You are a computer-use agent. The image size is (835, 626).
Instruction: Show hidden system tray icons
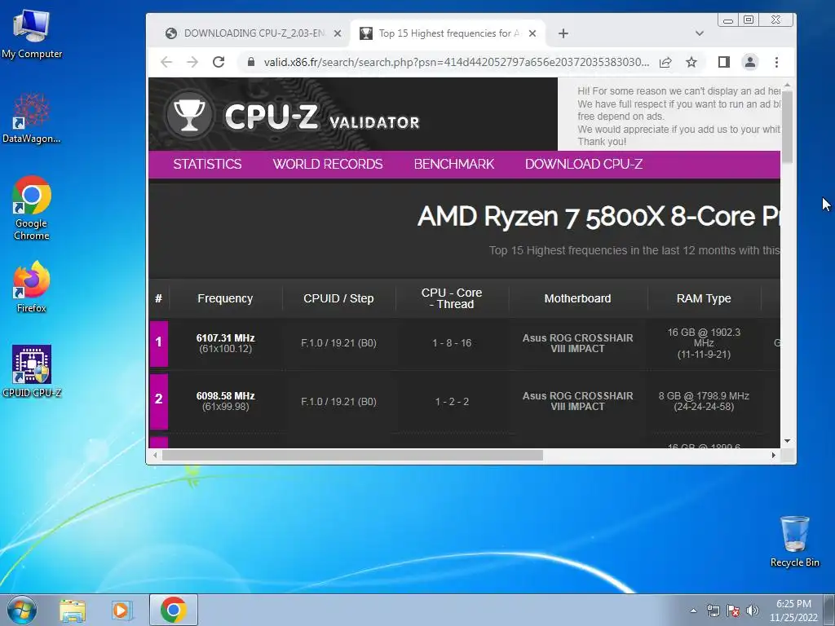tap(693, 611)
